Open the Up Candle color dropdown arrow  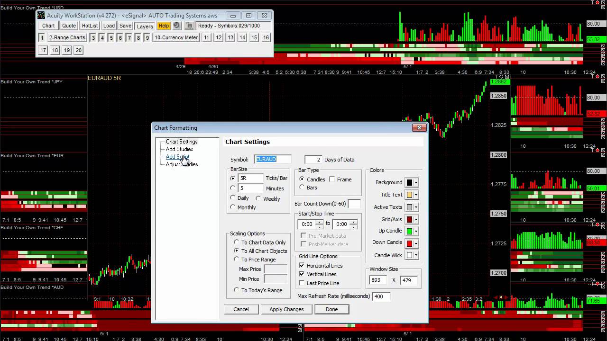tap(416, 232)
